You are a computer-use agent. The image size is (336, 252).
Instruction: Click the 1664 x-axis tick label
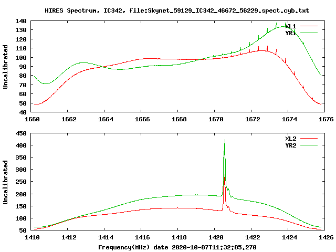[x=106, y=119]
